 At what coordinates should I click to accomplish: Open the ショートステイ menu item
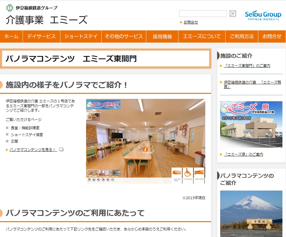[x=81, y=36]
